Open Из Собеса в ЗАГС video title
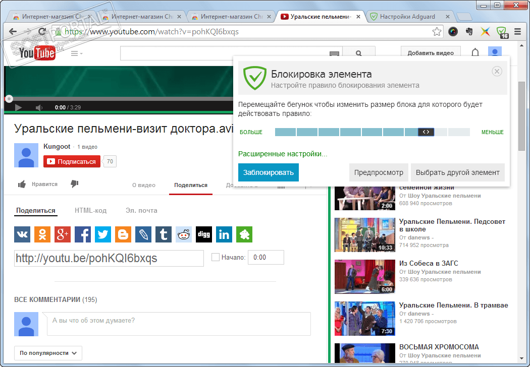The image size is (530, 367). pos(429,263)
